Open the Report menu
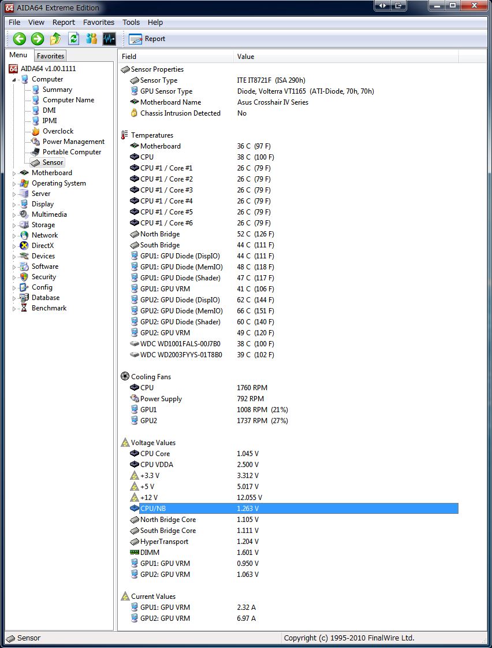The image size is (492, 648). pos(64,23)
